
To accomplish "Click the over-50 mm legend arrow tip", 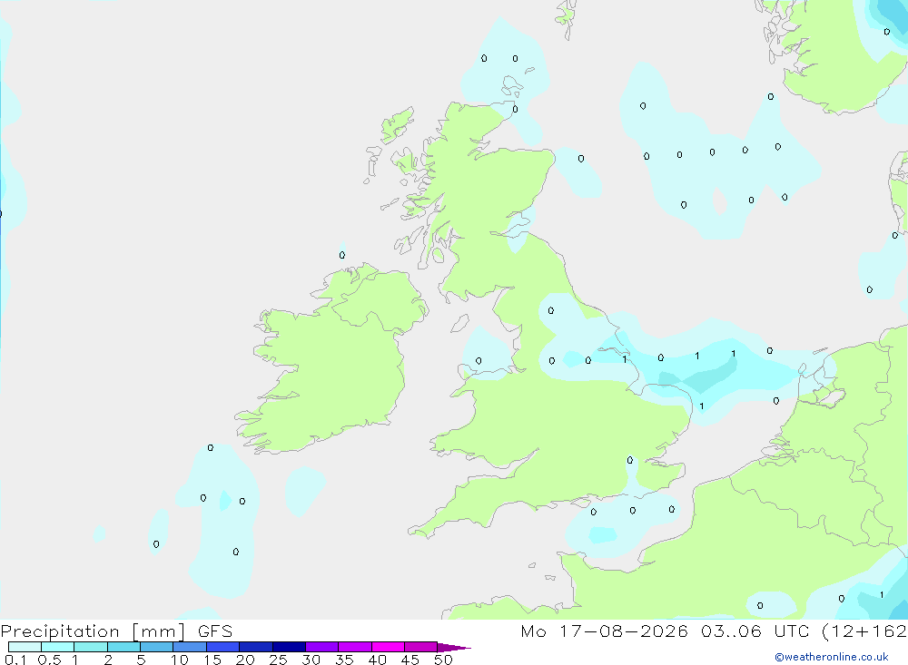I will click(454, 647).
